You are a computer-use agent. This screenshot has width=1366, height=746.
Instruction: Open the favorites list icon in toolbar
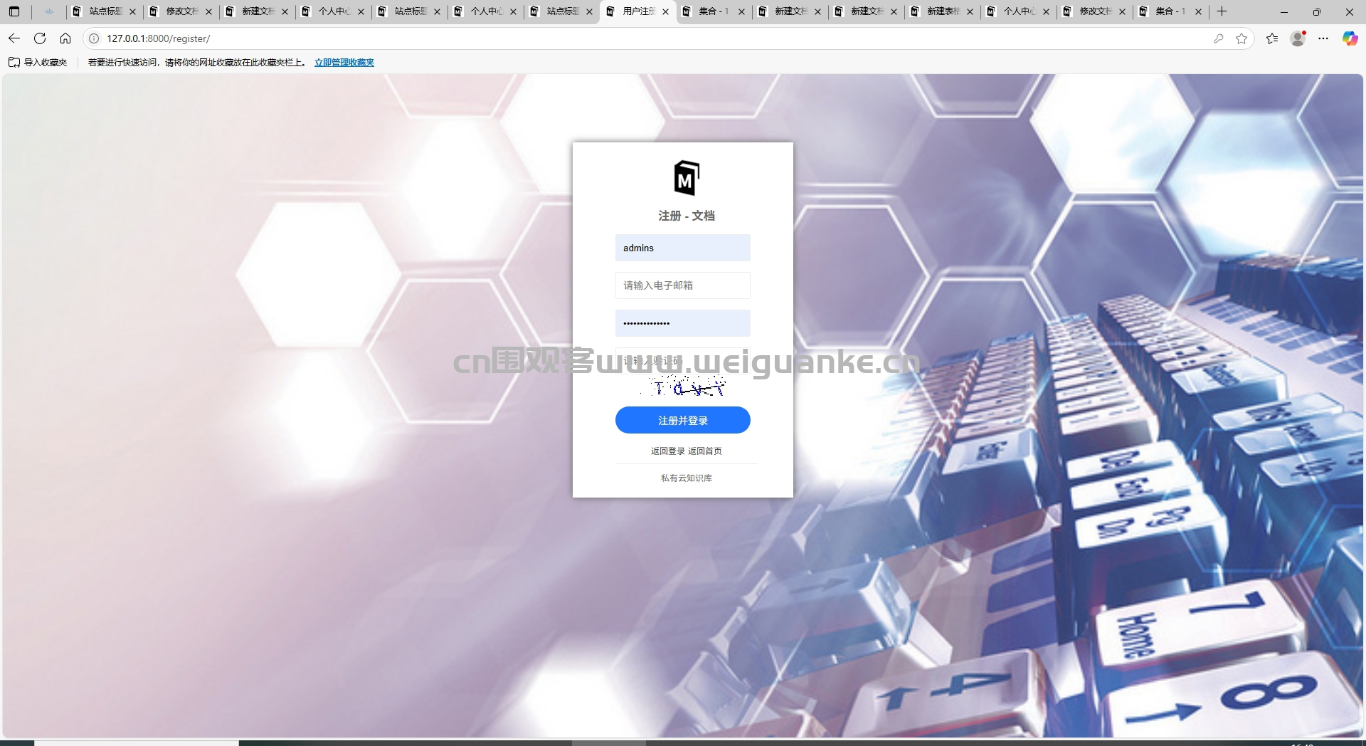(x=1272, y=38)
